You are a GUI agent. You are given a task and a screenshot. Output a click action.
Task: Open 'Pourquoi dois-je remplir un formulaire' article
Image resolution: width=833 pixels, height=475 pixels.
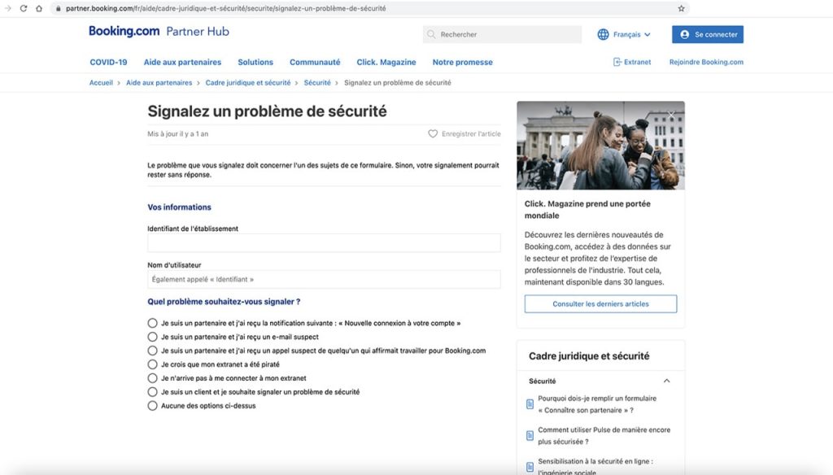(x=597, y=404)
